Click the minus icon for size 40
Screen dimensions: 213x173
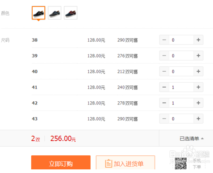click(164, 71)
